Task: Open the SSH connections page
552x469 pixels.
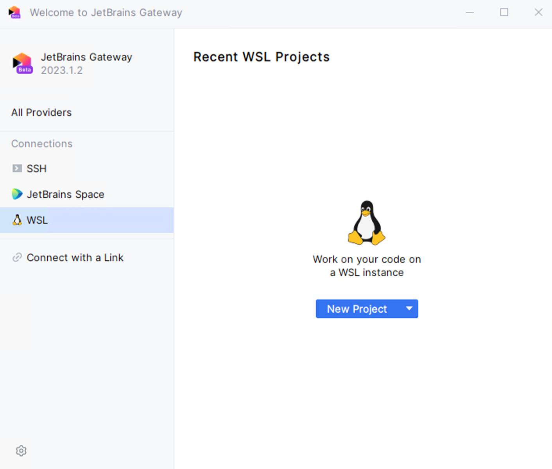Action: [87, 168]
